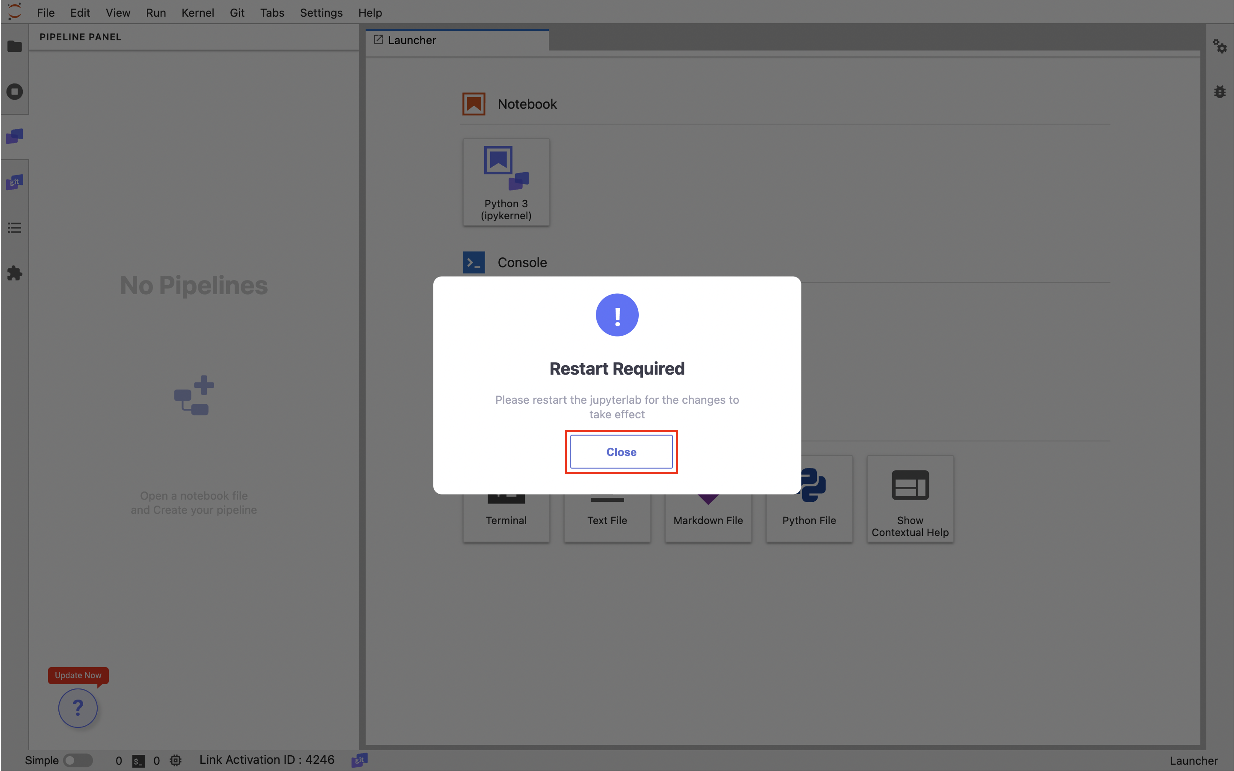Image resolution: width=1234 pixels, height=771 pixels.
Task: Select the pipeline panel sidebar icon
Action: pyautogui.click(x=14, y=136)
